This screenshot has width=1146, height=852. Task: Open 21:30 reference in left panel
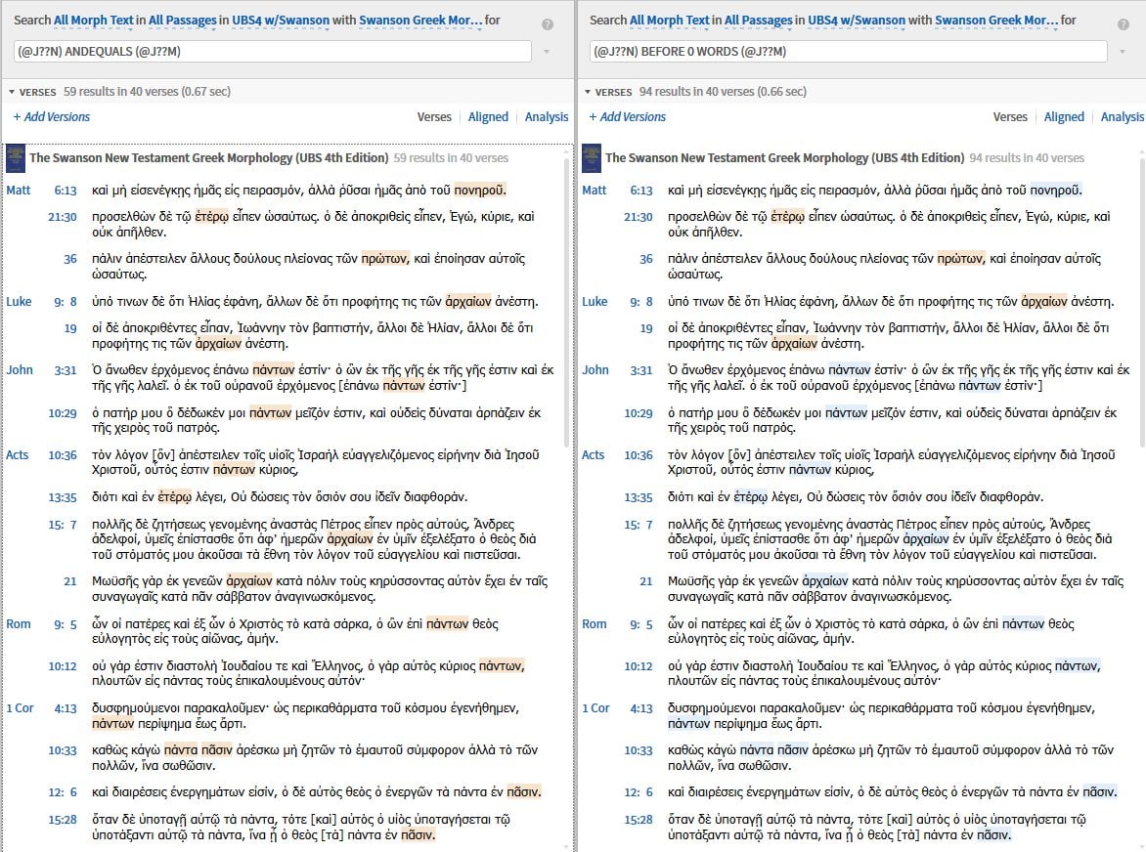[x=63, y=217]
